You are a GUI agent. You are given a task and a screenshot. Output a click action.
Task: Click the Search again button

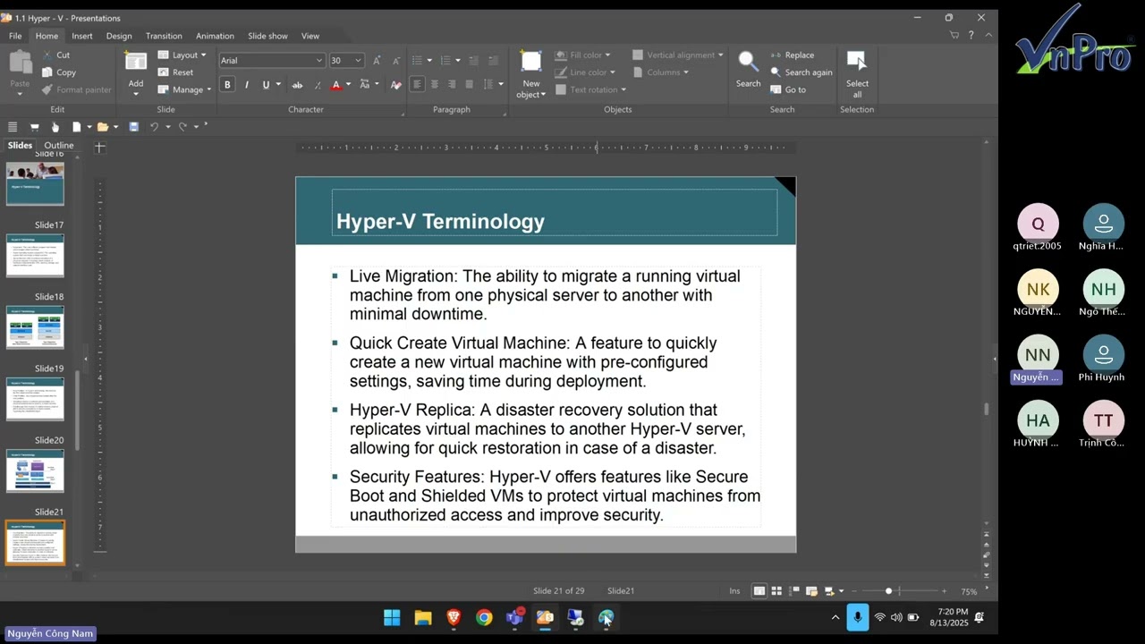[801, 72]
